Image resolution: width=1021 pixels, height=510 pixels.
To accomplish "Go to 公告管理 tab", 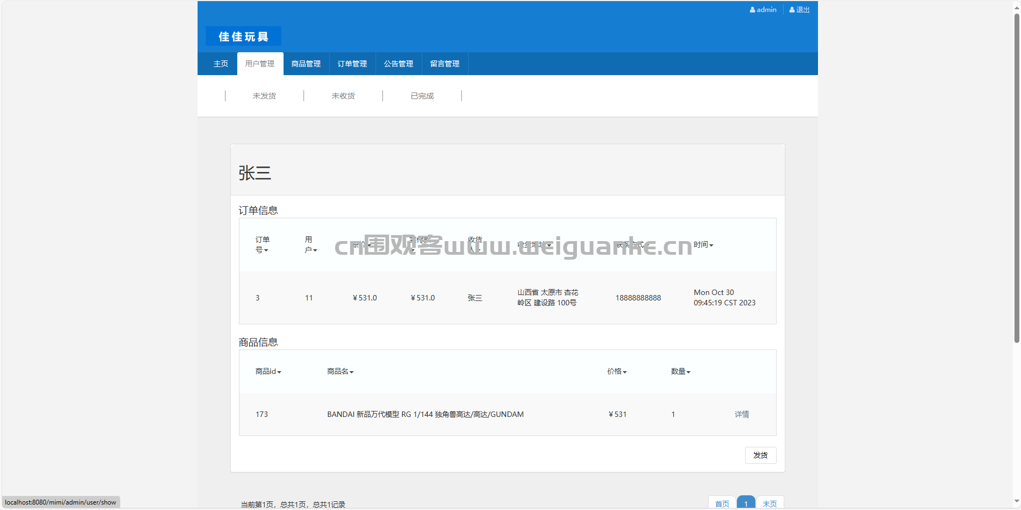I will point(398,64).
